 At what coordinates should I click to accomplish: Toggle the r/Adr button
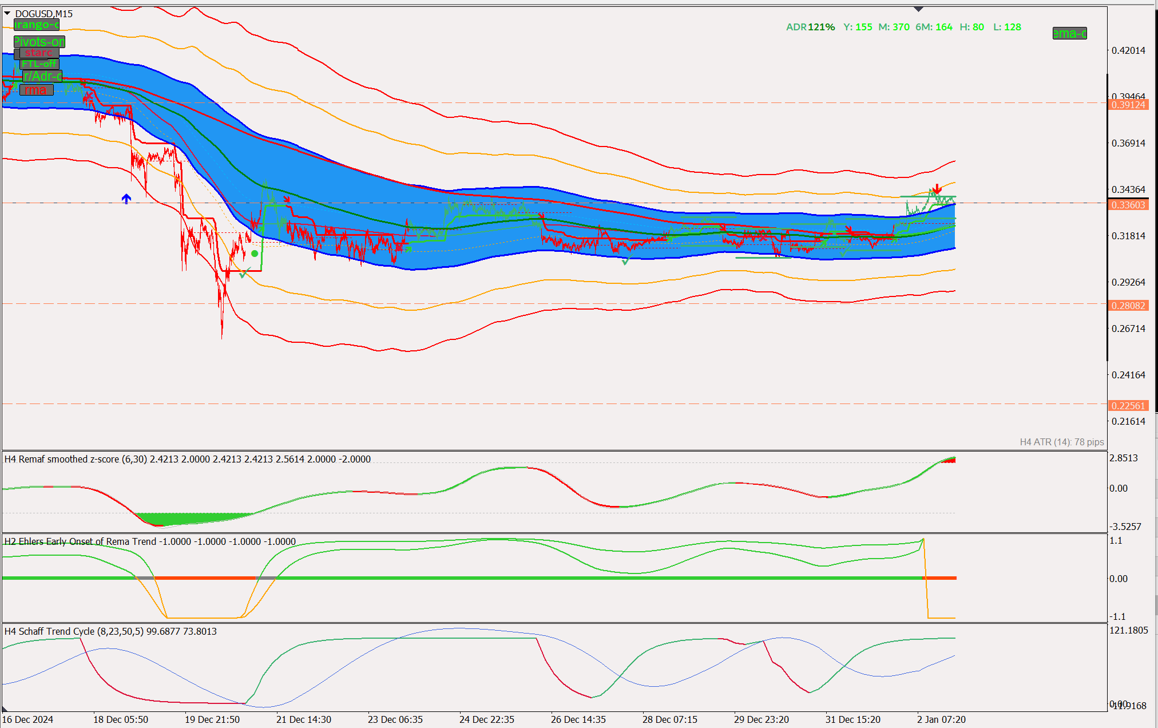[42, 76]
